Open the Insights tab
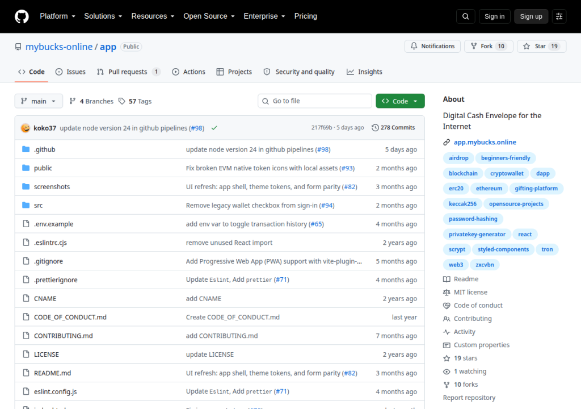This screenshot has width=581, height=409. click(x=365, y=72)
